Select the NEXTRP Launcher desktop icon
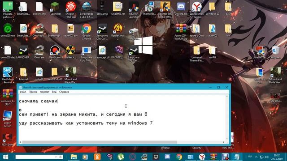 pos(134,10)
